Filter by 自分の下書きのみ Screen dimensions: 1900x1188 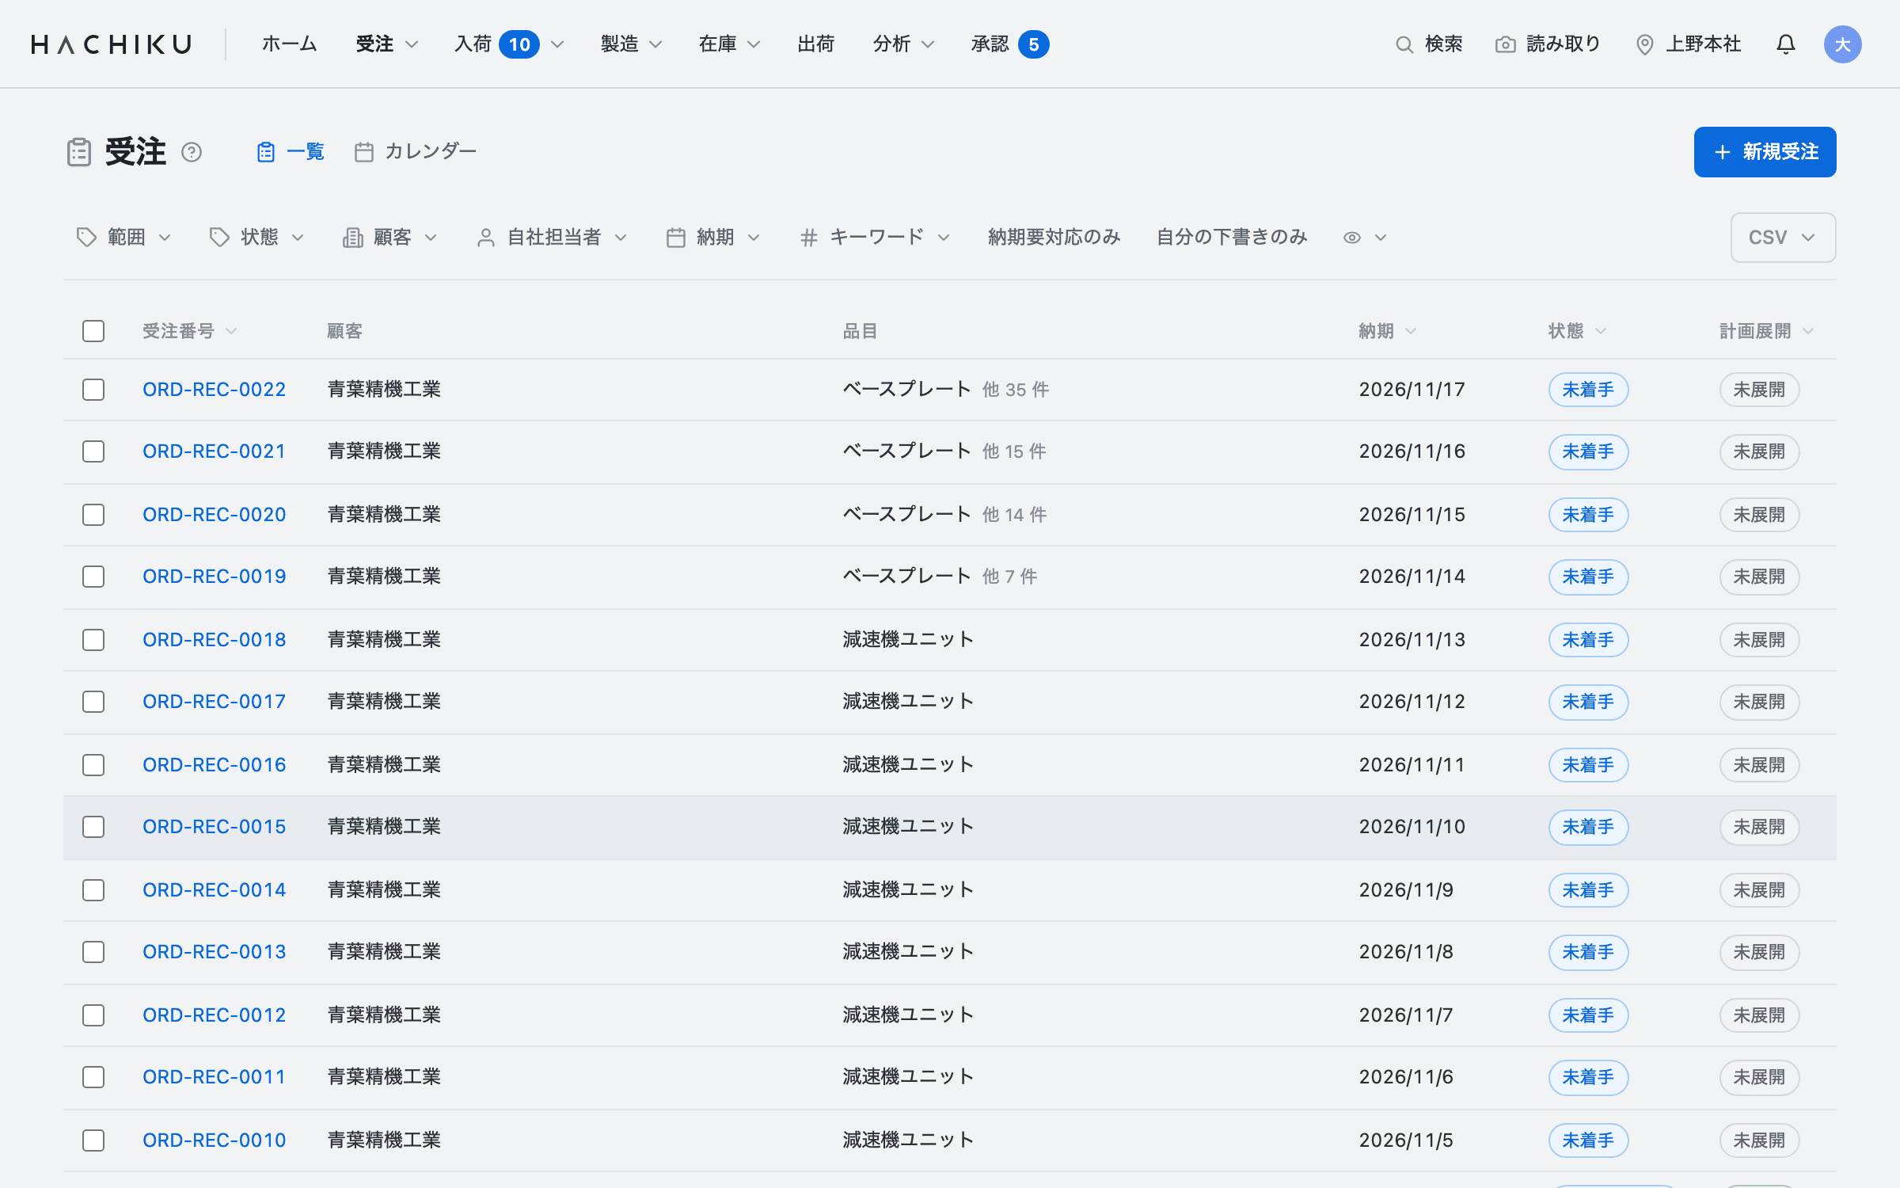[x=1231, y=238]
